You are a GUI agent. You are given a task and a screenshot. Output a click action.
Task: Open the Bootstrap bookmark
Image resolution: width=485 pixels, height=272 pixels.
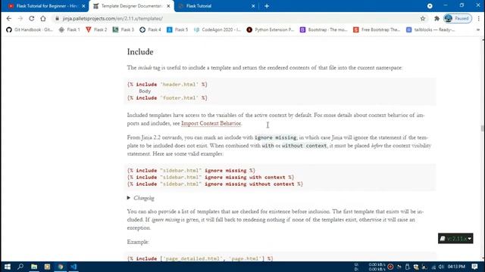(324, 29)
